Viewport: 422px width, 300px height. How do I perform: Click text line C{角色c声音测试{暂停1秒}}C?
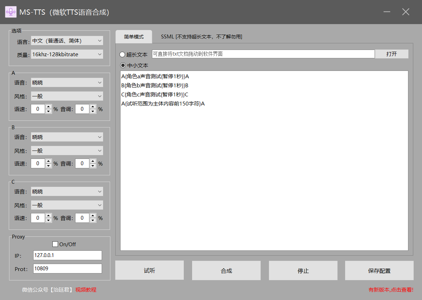tap(155, 95)
